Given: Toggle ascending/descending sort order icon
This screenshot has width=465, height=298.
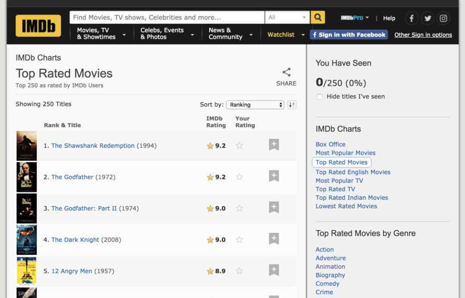Looking at the screenshot, I should click(292, 104).
